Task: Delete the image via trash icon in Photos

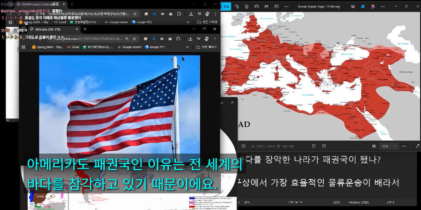Action: pos(246,6)
